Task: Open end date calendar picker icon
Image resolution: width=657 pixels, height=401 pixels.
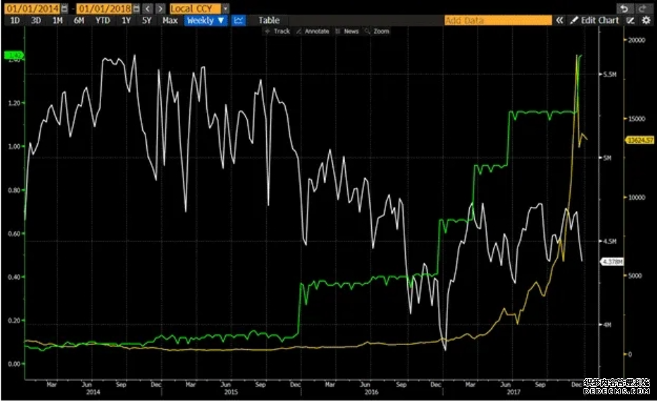Action: pos(136,8)
